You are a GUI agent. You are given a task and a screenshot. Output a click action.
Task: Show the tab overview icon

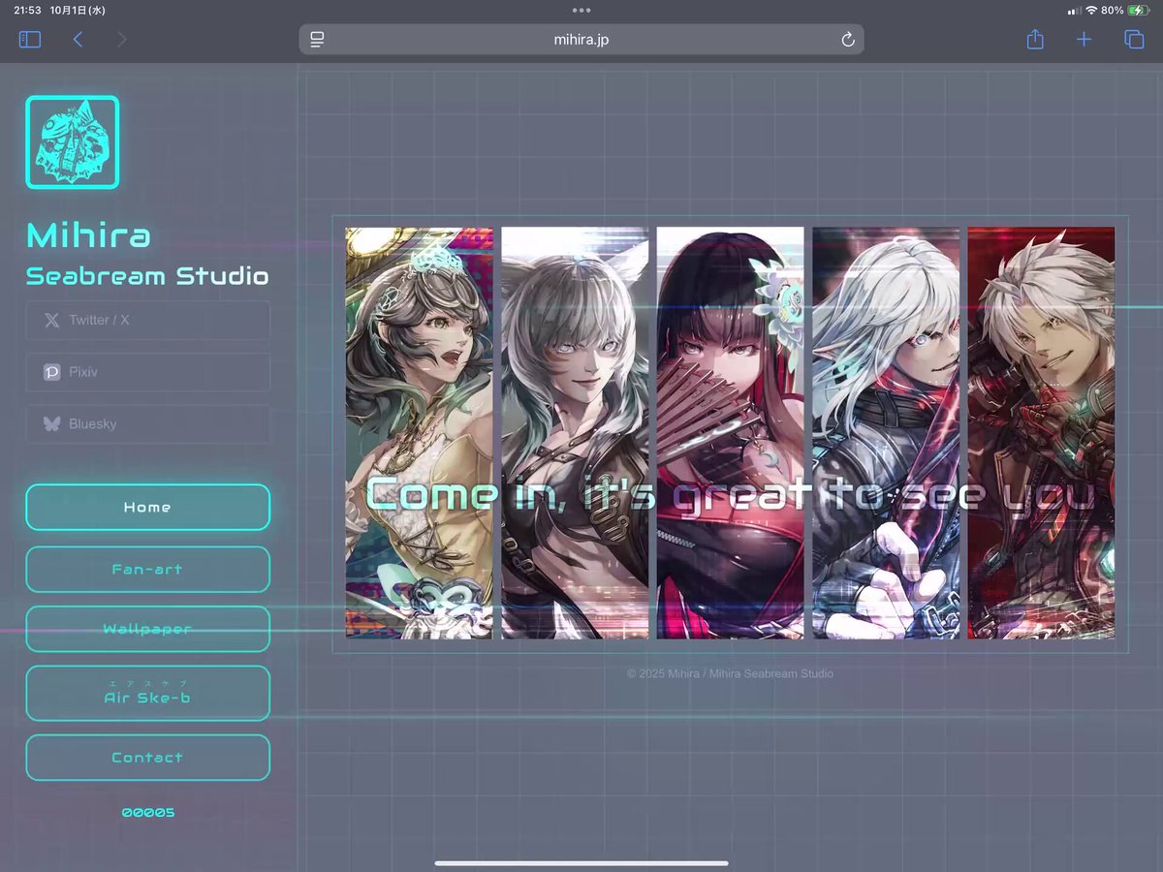[x=1133, y=40]
